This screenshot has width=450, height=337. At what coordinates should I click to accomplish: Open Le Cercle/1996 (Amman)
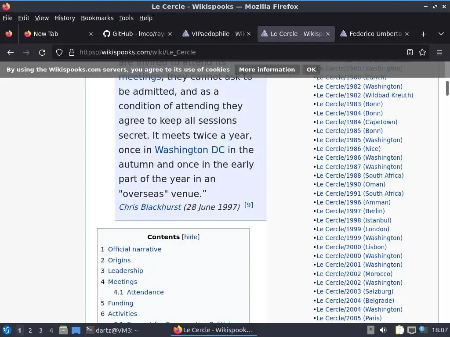[354, 202]
